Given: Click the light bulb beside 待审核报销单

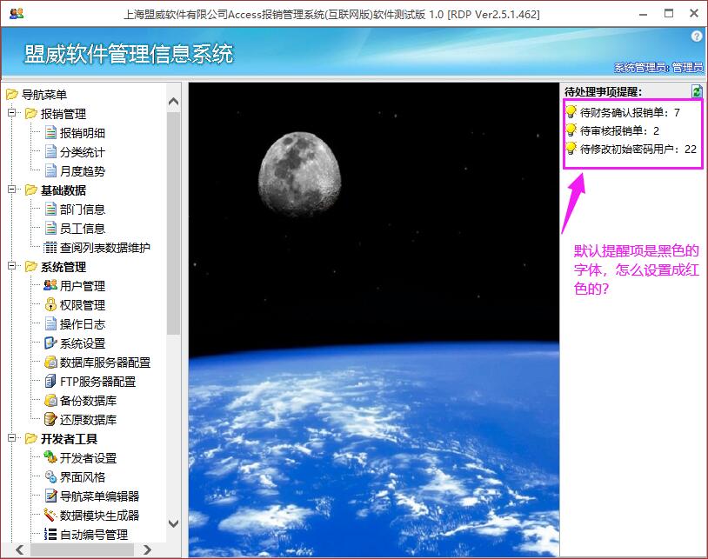Looking at the screenshot, I should [x=571, y=130].
